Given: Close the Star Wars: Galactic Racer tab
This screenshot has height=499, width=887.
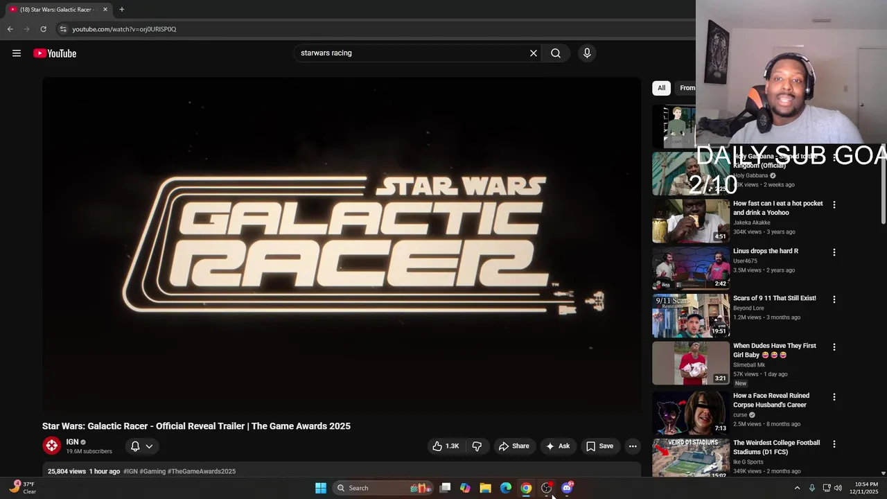Looking at the screenshot, I should tap(105, 10).
